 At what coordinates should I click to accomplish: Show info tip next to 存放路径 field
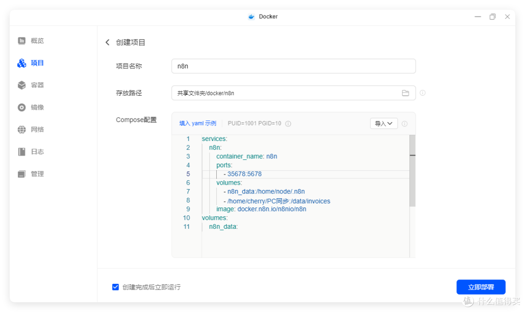pos(422,93)
